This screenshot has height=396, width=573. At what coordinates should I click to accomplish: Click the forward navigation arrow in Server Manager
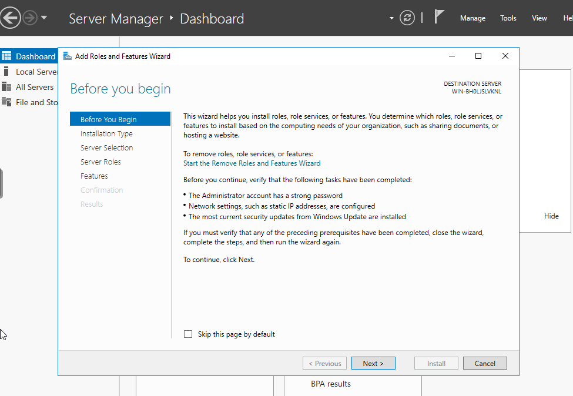pos(30,18)
